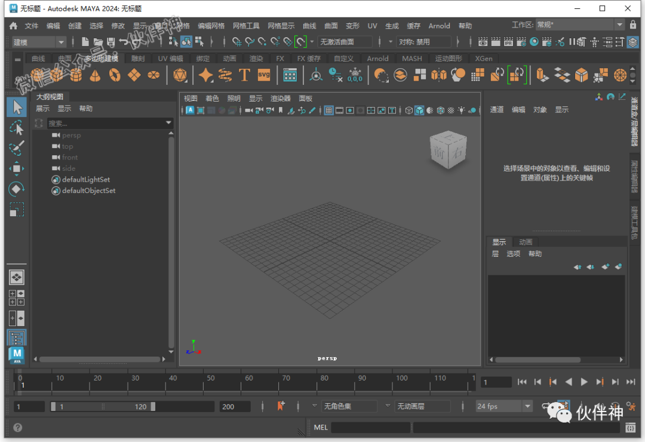Screen dimensions: 645x442
Task: Play the animation forward
Action: click(584, 382)
